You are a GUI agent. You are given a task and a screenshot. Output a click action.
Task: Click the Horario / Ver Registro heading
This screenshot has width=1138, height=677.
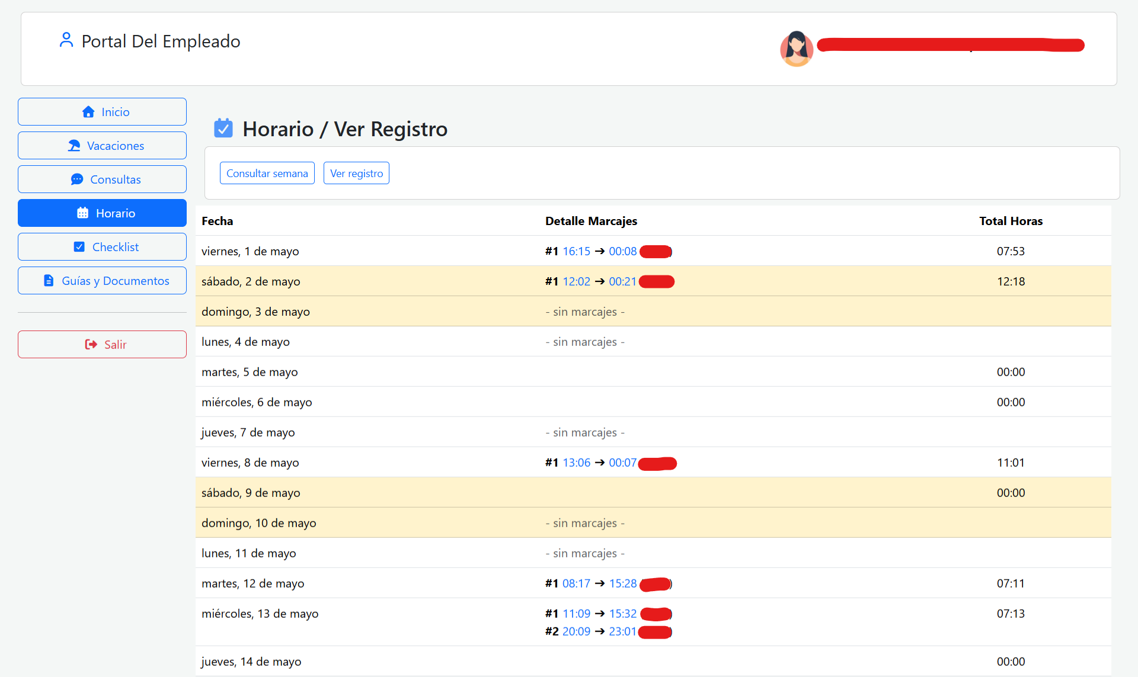pos(345,129)
